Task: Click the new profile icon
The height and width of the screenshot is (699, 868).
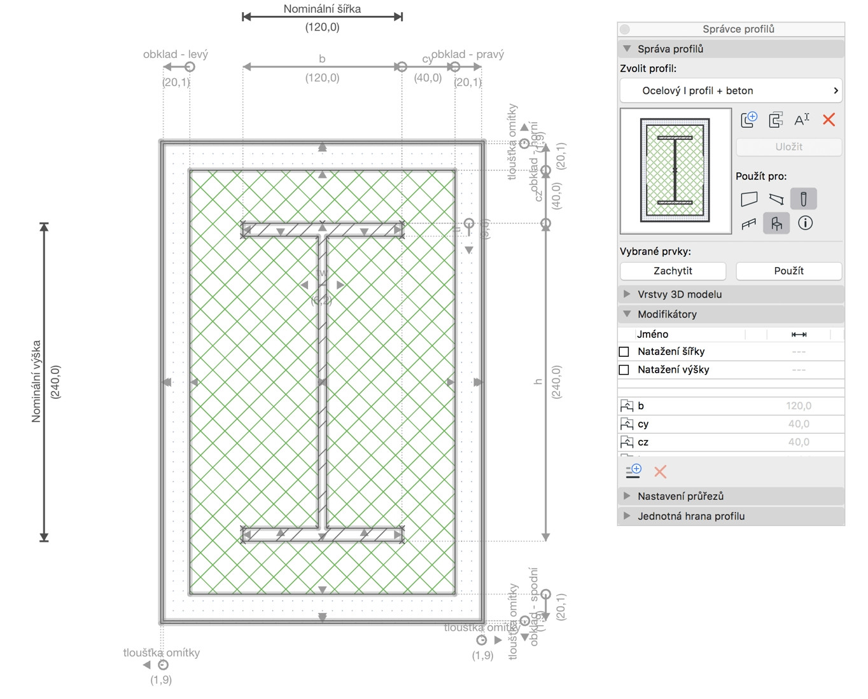Action: click(x=749, y=120)
